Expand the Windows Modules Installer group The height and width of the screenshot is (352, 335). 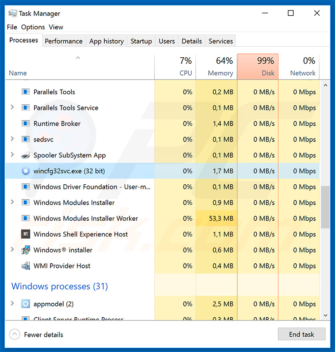pyautogui.click(x=12, y=202)
